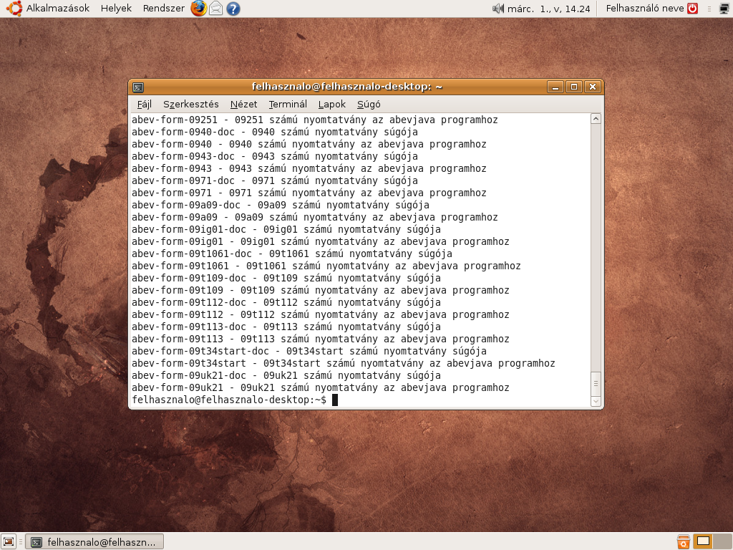
Task: Click the abev-form-09t112-doc line
Action: point(286,302)
